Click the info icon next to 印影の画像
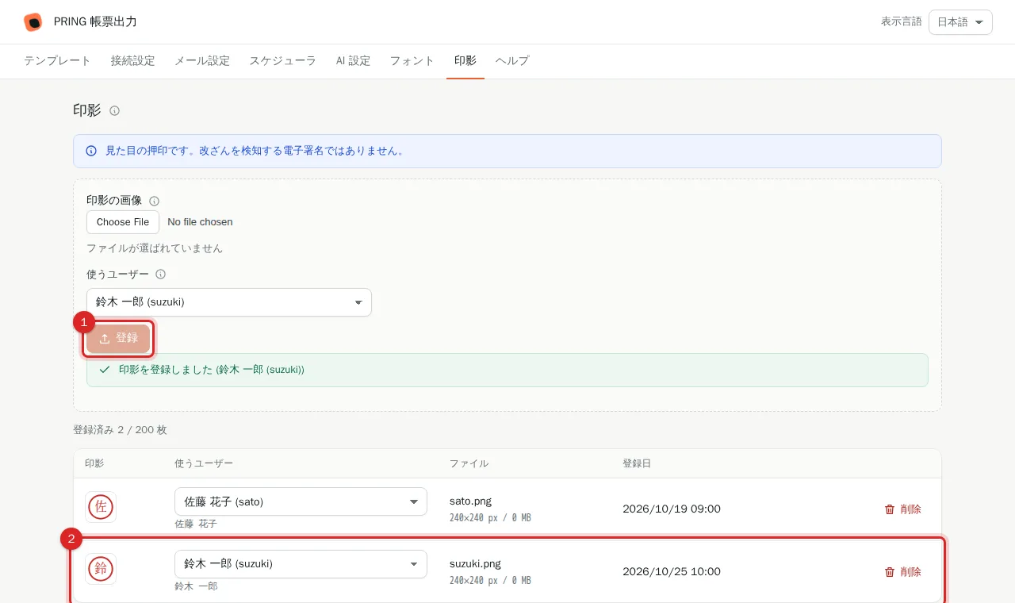The width and height of the screenshot is (1015, 603). tap(154, 202)
